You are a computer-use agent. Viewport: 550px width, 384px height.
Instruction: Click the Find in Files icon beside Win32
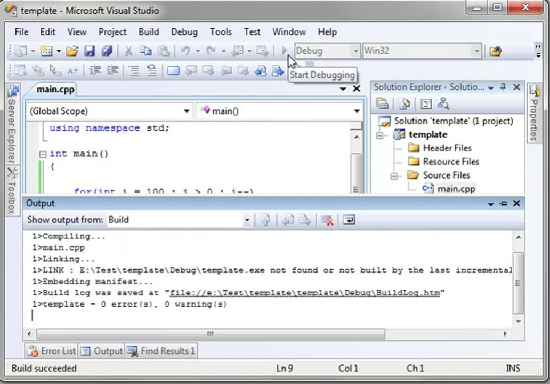coord(496,51)
